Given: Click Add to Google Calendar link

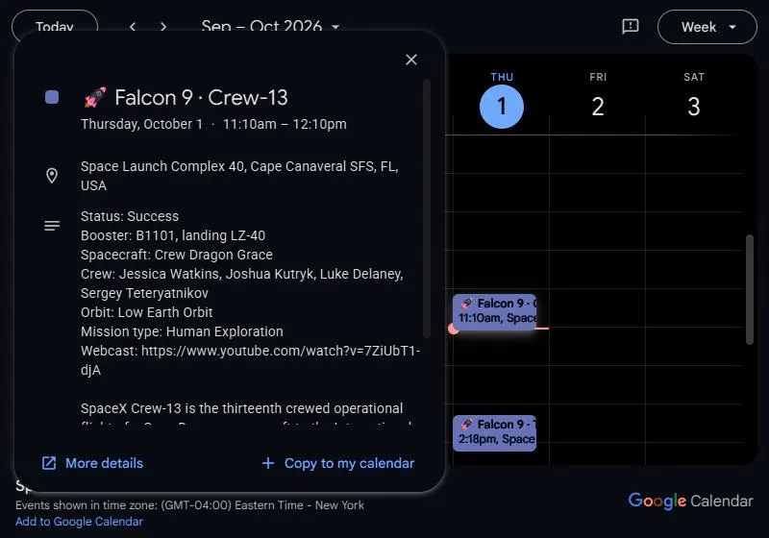Looking at the screenshot, I should click(x=79, y=522).
